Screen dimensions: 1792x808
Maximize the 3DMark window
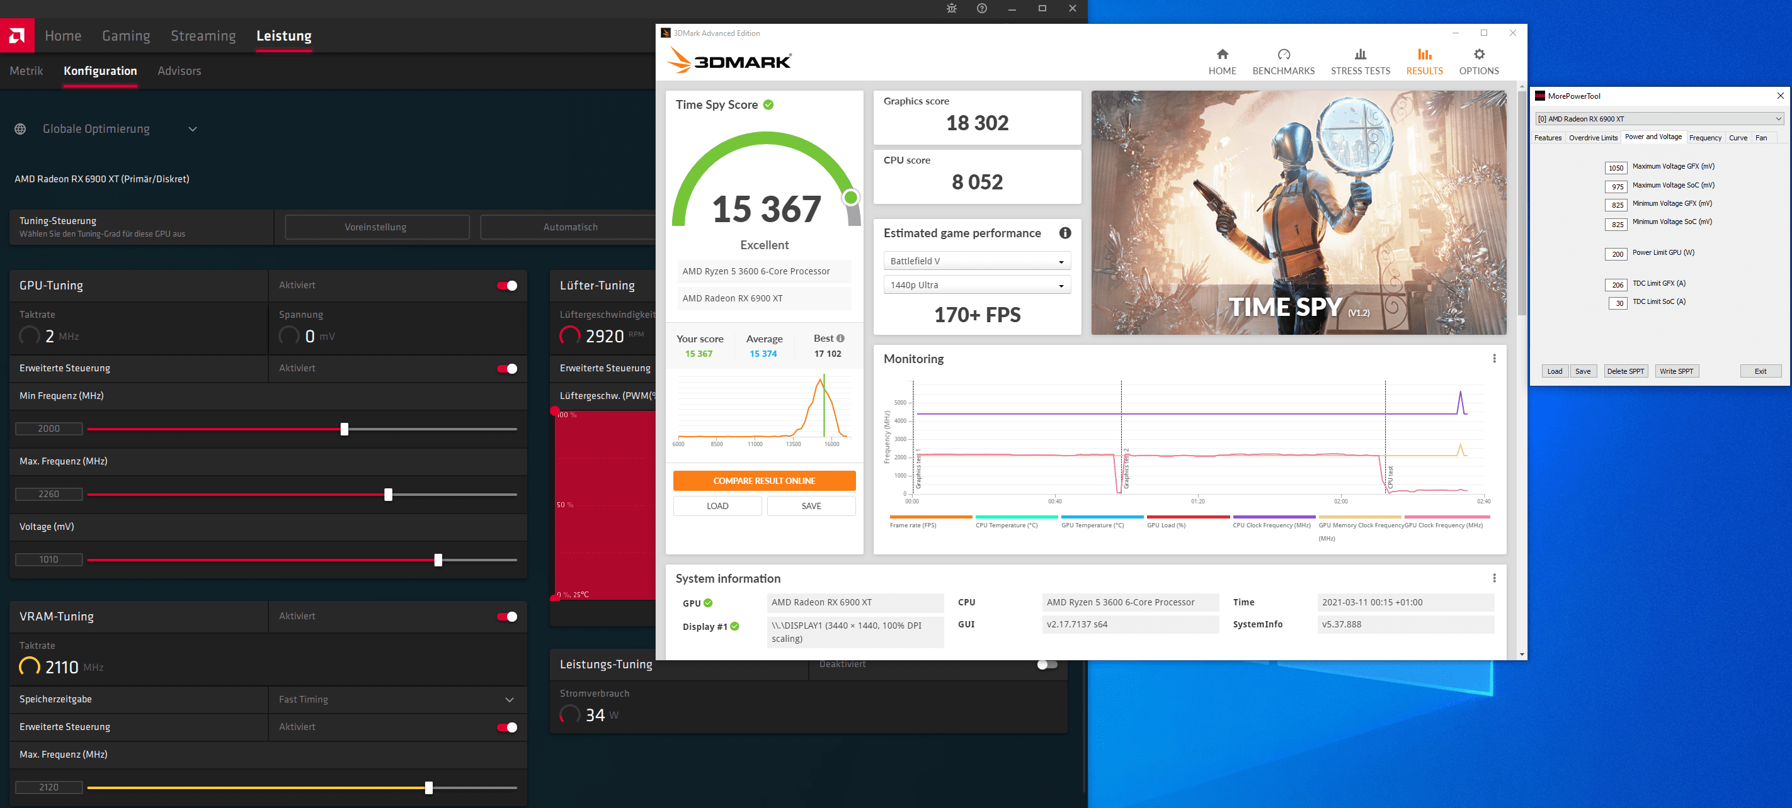[1484, 33]
